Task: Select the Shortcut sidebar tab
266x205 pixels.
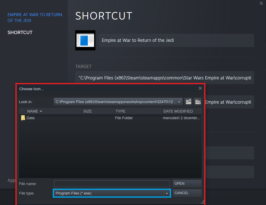Action: coord(20,32)
